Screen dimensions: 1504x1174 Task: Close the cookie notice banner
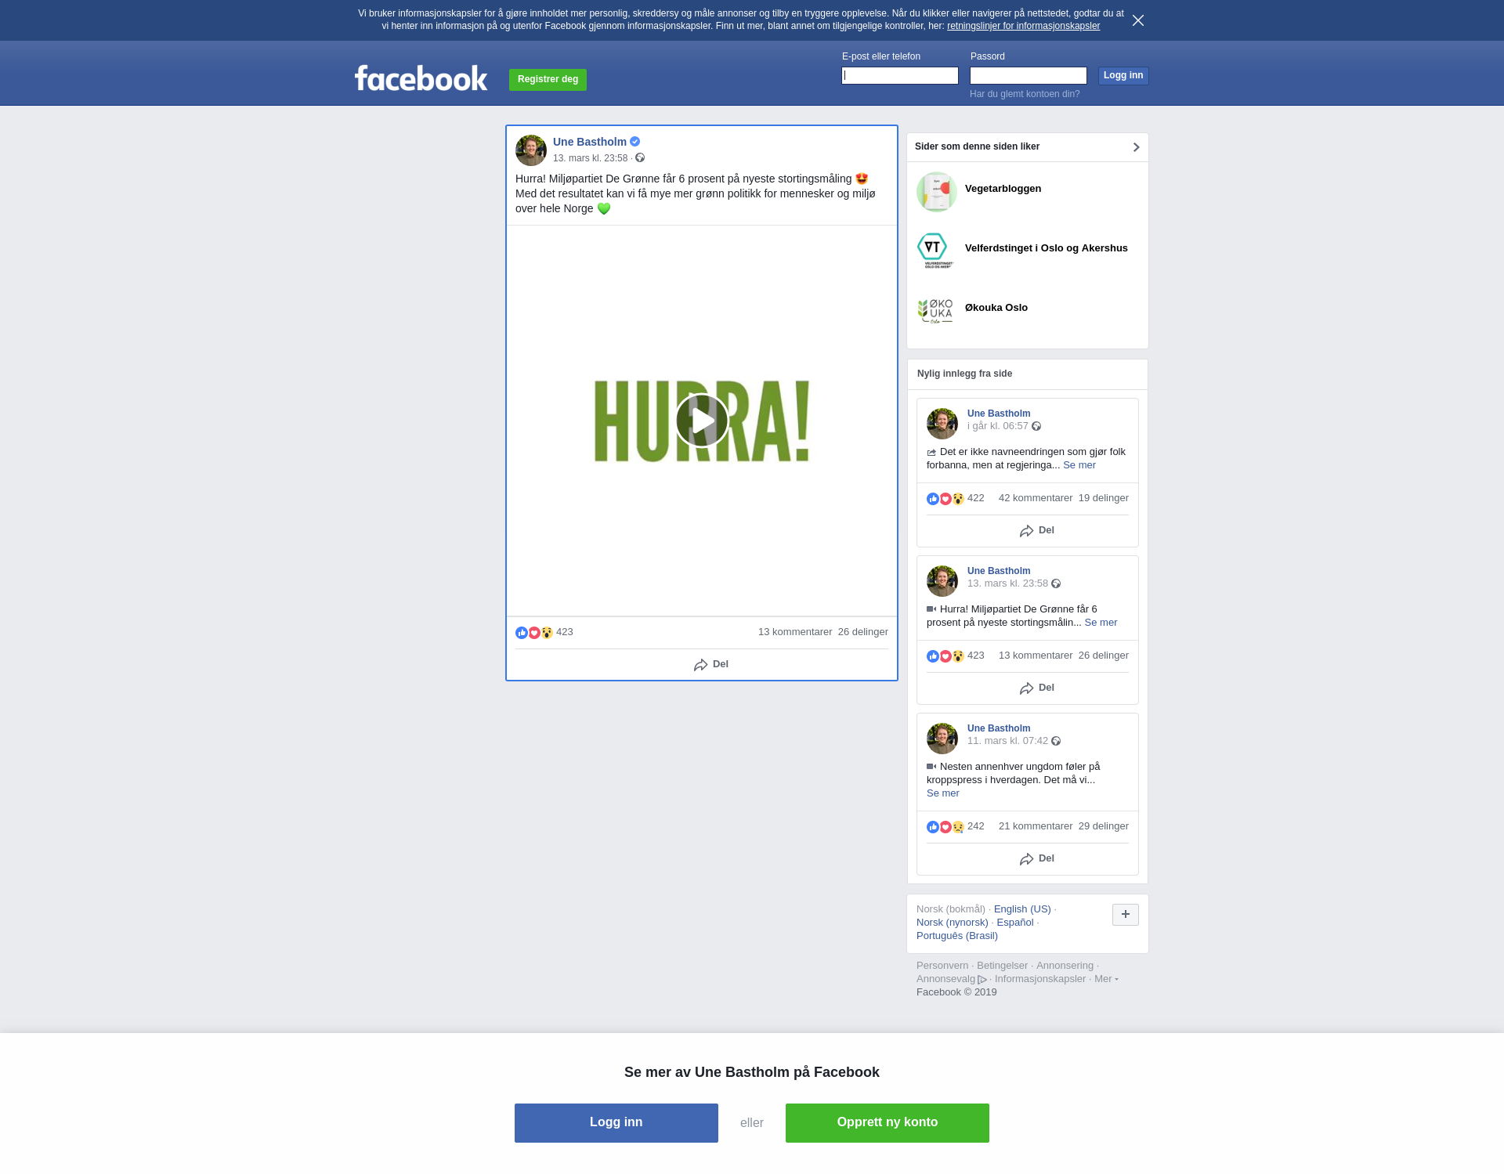[x=1138, y=20]
